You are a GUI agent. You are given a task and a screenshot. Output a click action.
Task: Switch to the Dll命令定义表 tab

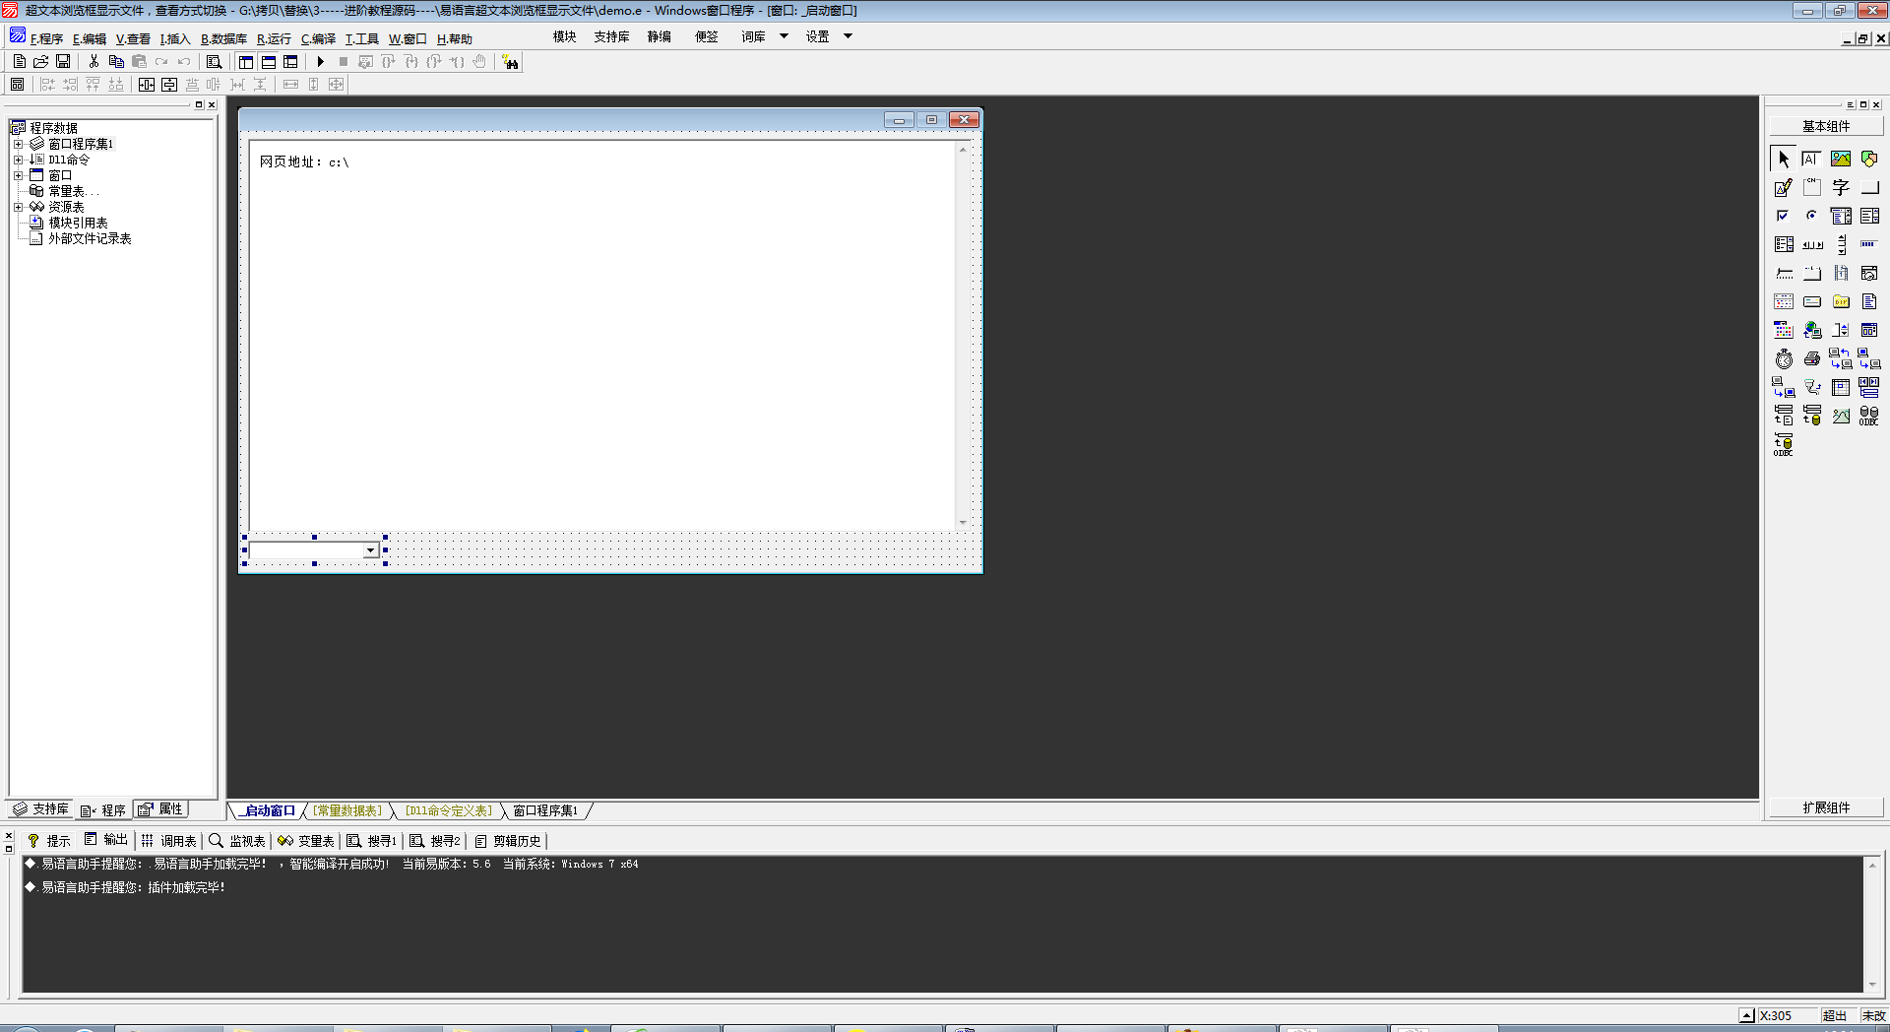[449, 810]
